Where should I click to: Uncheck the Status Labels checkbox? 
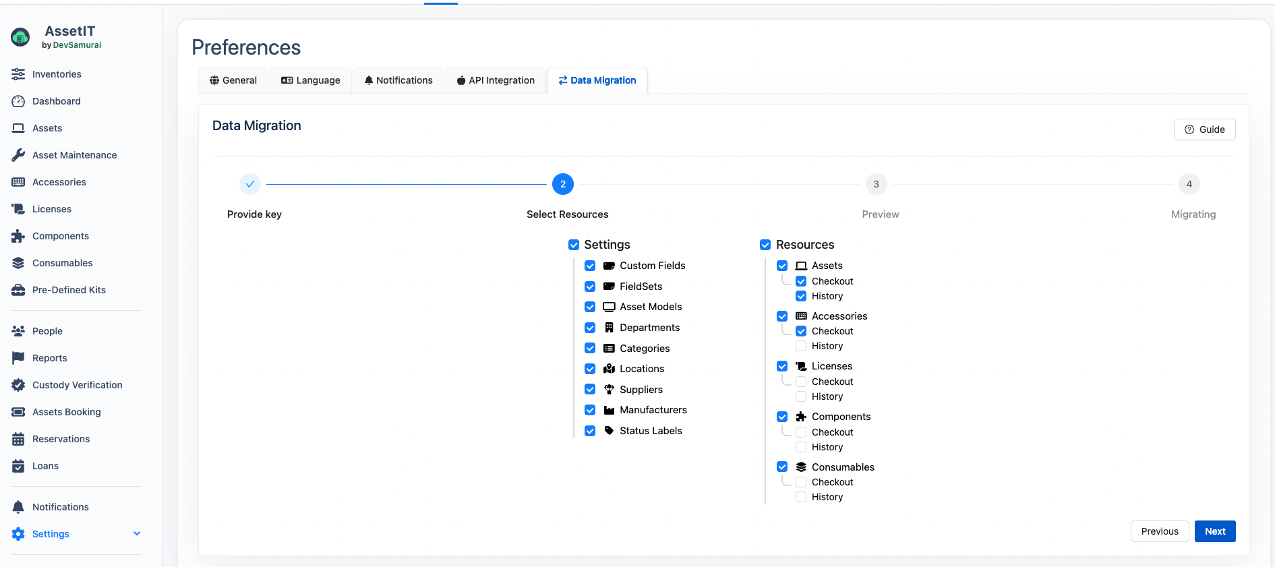coord(590,431)
